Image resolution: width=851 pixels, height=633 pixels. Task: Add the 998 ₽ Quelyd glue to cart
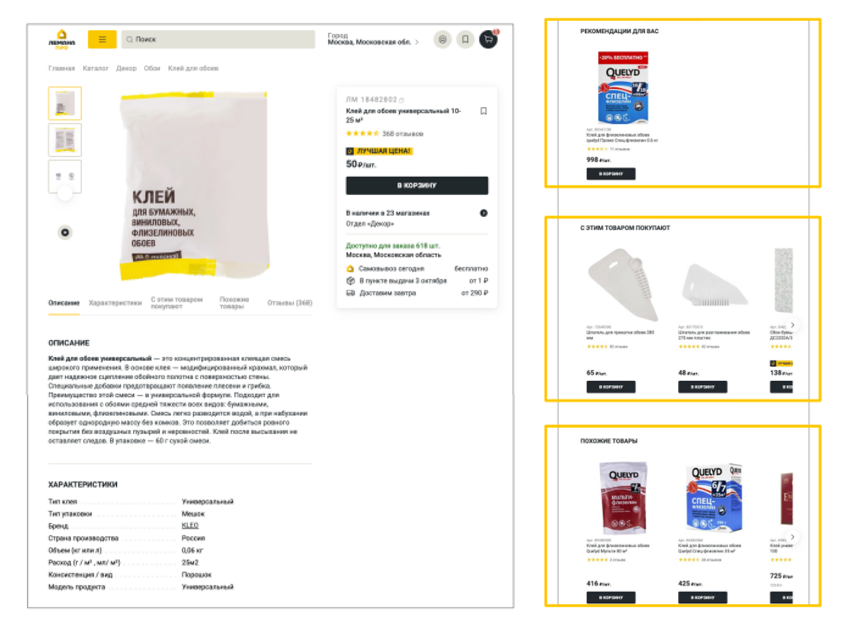click(611, 174)
